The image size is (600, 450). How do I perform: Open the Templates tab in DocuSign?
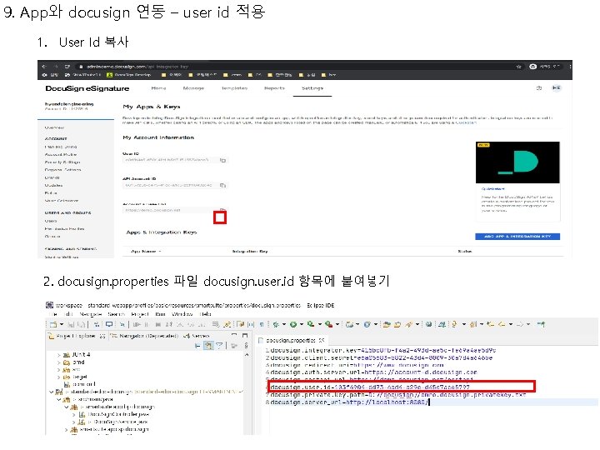click(x=234, y=88)
